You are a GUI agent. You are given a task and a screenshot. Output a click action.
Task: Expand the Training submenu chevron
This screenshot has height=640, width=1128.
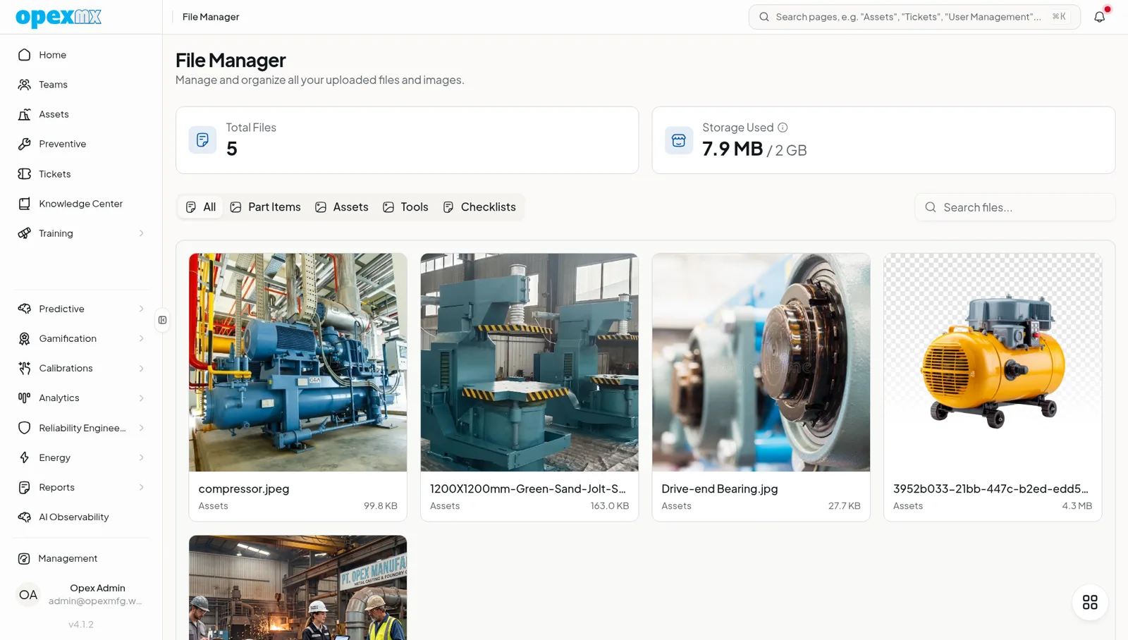[141, 233]
